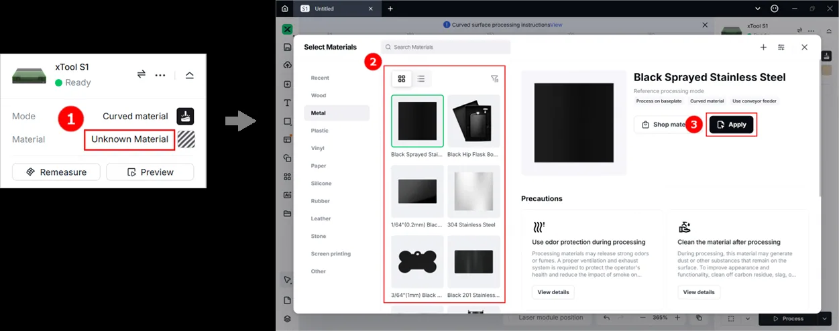Click the Use conveyor feeder tag
The image size is (839, 331).
[x=754, y=101]
